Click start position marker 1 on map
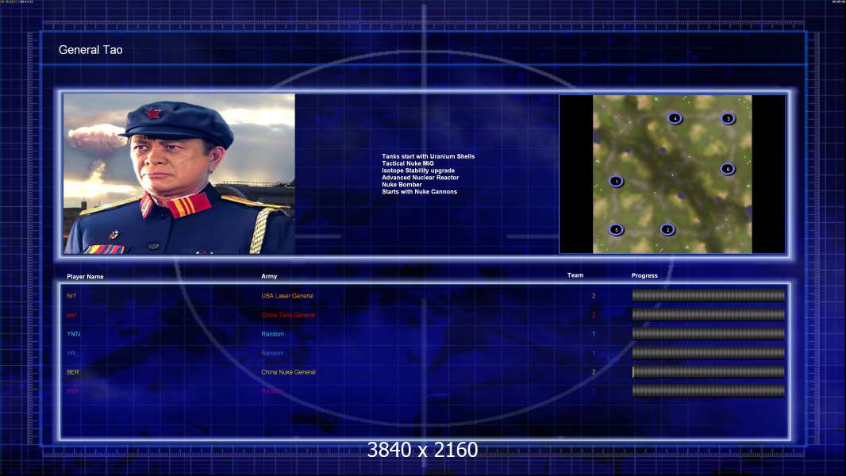Screen dimensions: 846x476 pyautogui.click(x=616, y=182)
